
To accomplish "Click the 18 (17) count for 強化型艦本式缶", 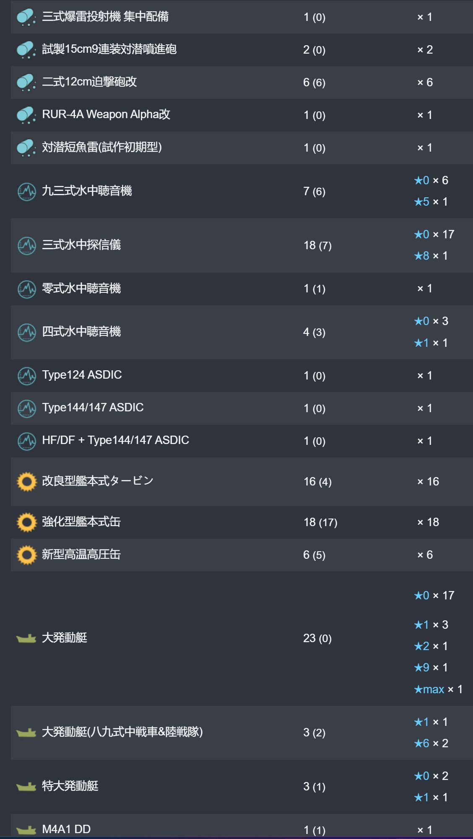I will click(x=320, y=522).
